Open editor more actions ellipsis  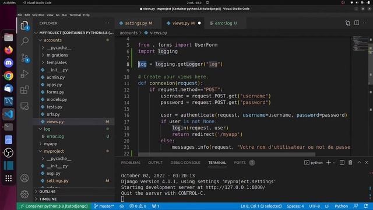click(365, 23)
